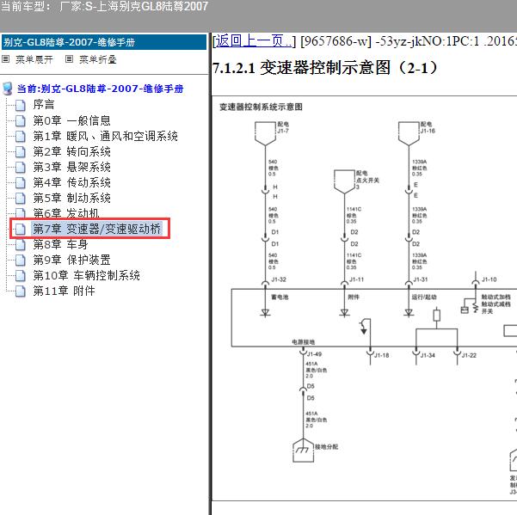Open 第11章 附件
This screenshot has width=517, height=515.
pos(64,291)
